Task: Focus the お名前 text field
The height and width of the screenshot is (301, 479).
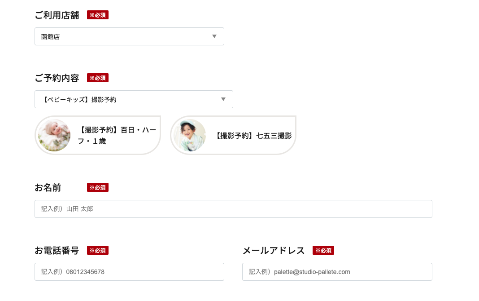Action: (233, 209)
